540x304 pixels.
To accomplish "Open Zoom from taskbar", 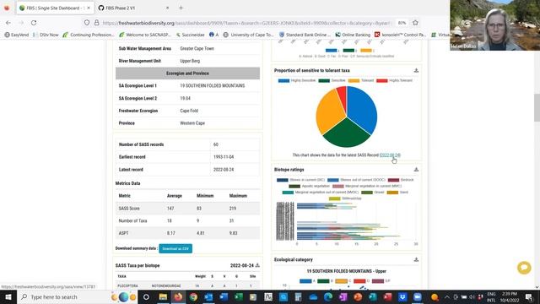I will 418,296.
